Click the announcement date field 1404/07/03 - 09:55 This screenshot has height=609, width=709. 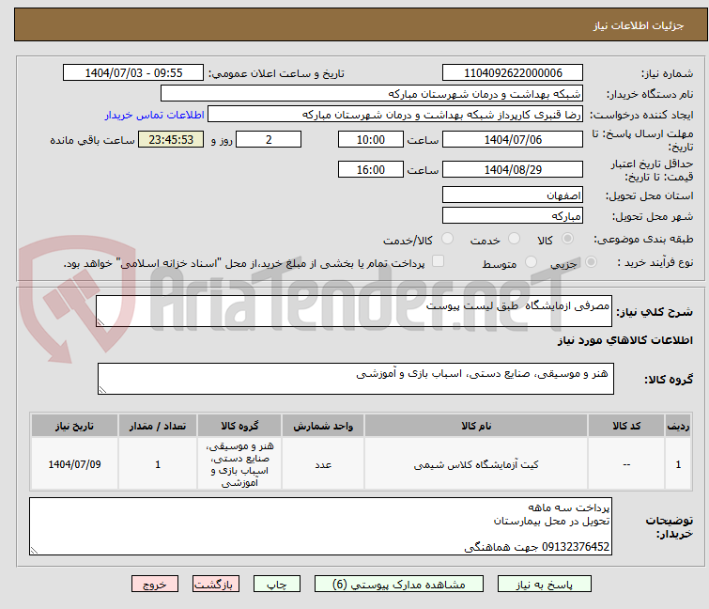(x=133, y=73)
